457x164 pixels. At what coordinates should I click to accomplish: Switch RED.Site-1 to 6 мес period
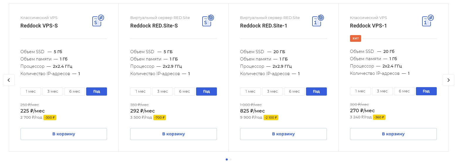(295, 92)
